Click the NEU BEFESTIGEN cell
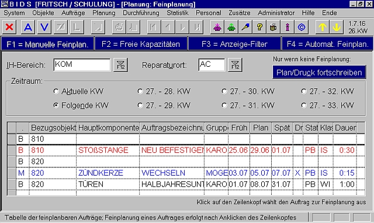 [172, 150]
